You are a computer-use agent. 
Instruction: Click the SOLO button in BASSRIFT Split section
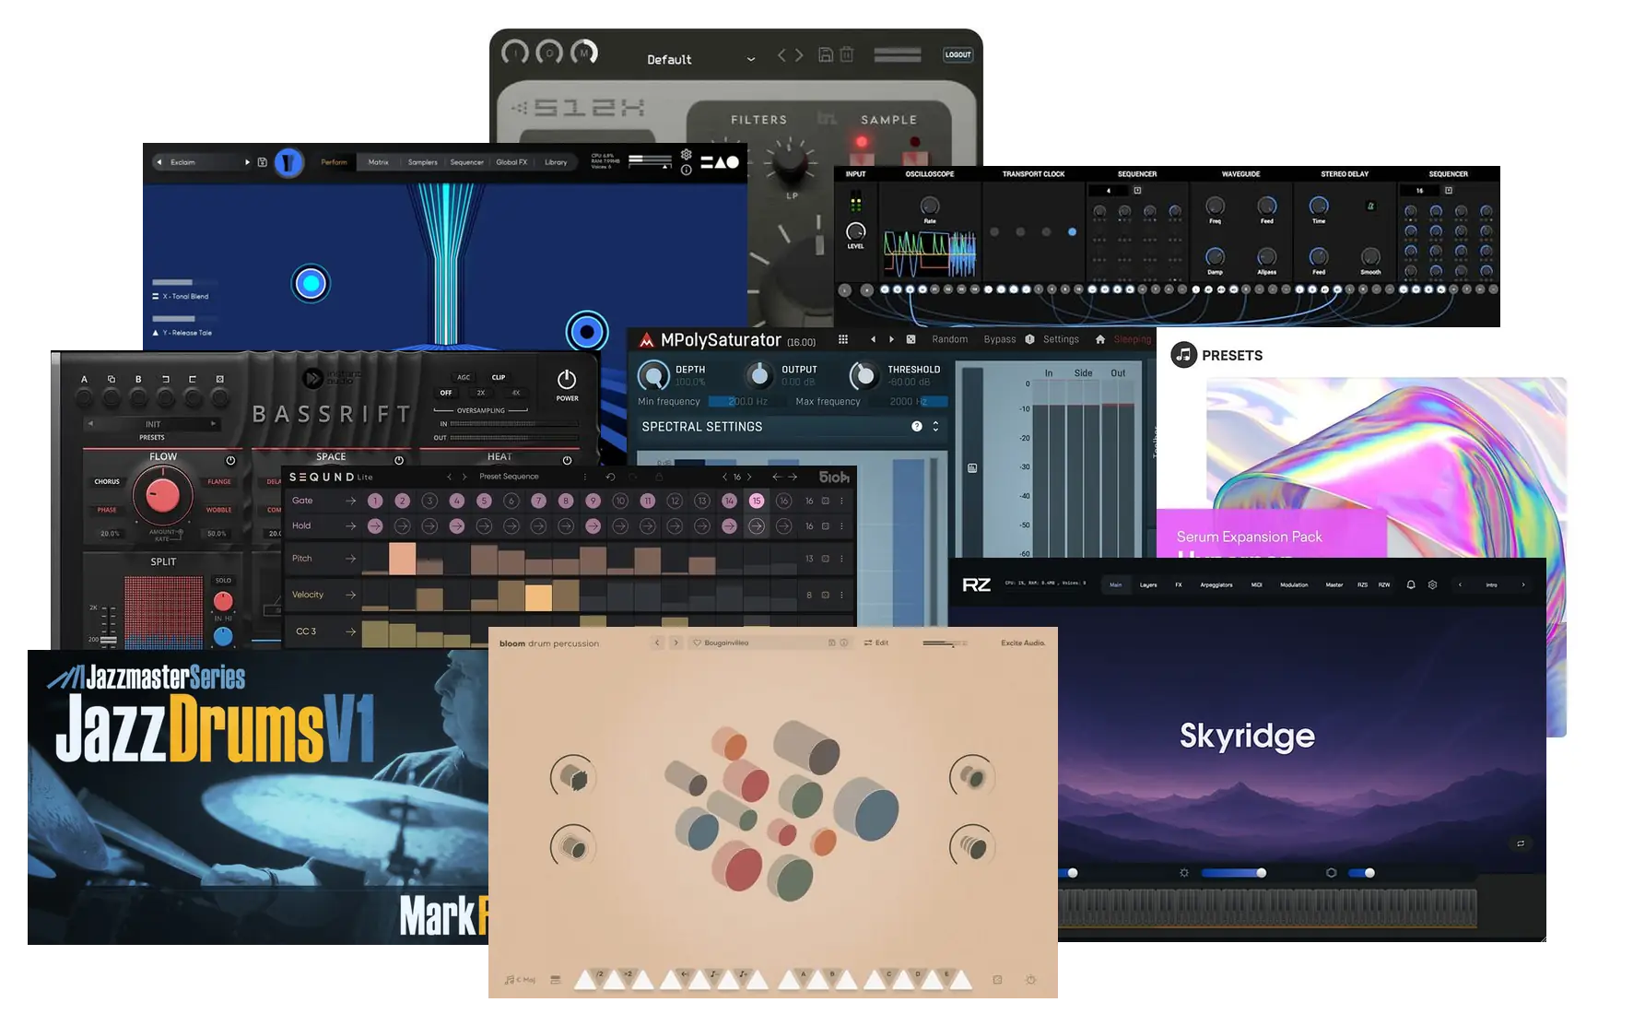click(x=223, y=581)
